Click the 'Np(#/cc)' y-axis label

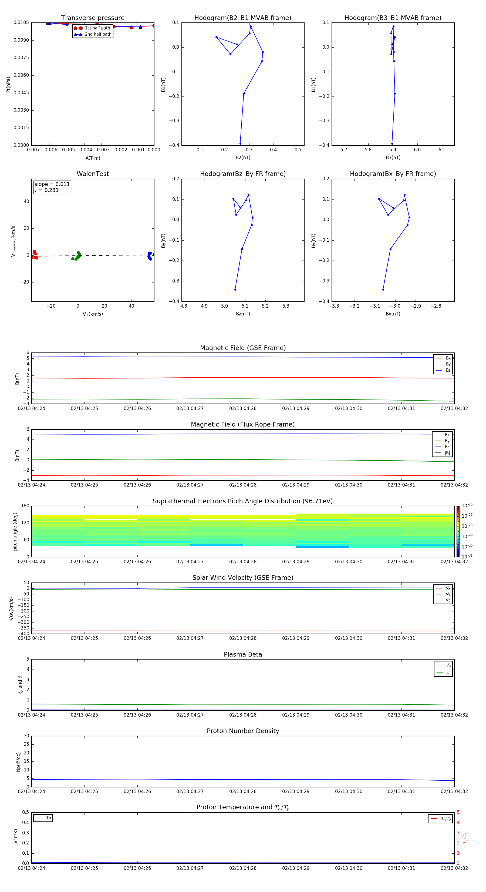pos(18,762)
